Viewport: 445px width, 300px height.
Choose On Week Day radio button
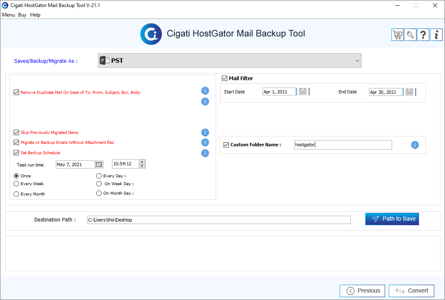click(x=99, y=184)
